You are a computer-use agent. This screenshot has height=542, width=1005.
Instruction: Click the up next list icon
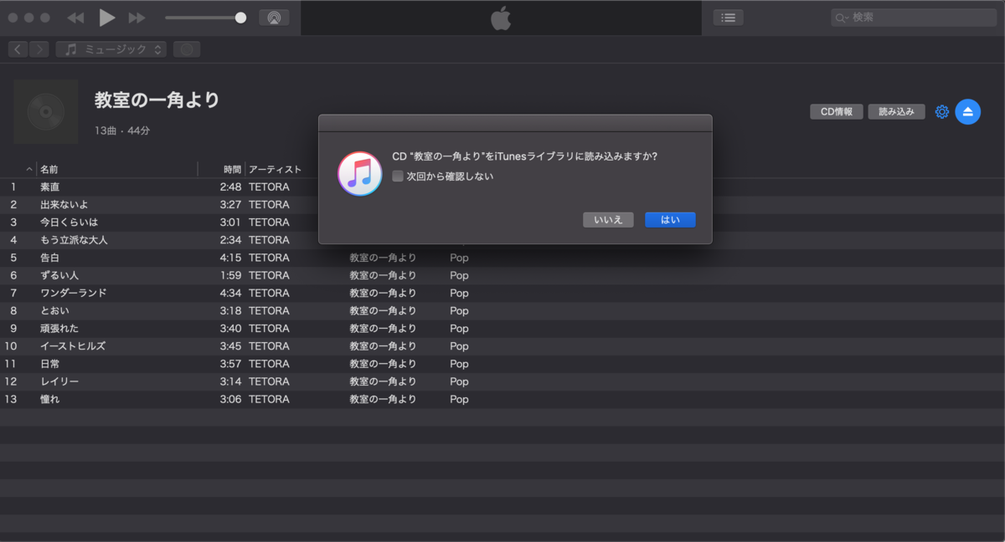(727, 17)
